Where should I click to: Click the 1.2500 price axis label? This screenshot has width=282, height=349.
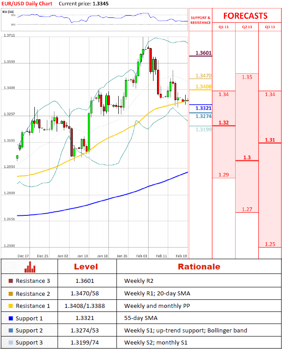(9, 246)
